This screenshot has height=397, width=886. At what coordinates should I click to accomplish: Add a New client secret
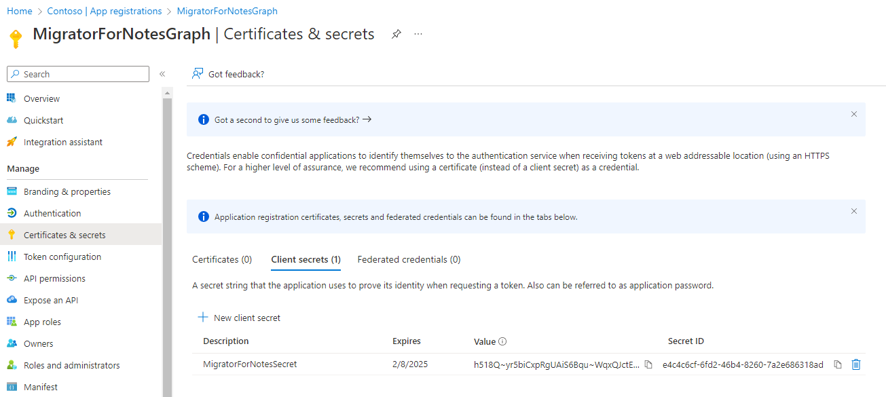(x=239, y=318)
